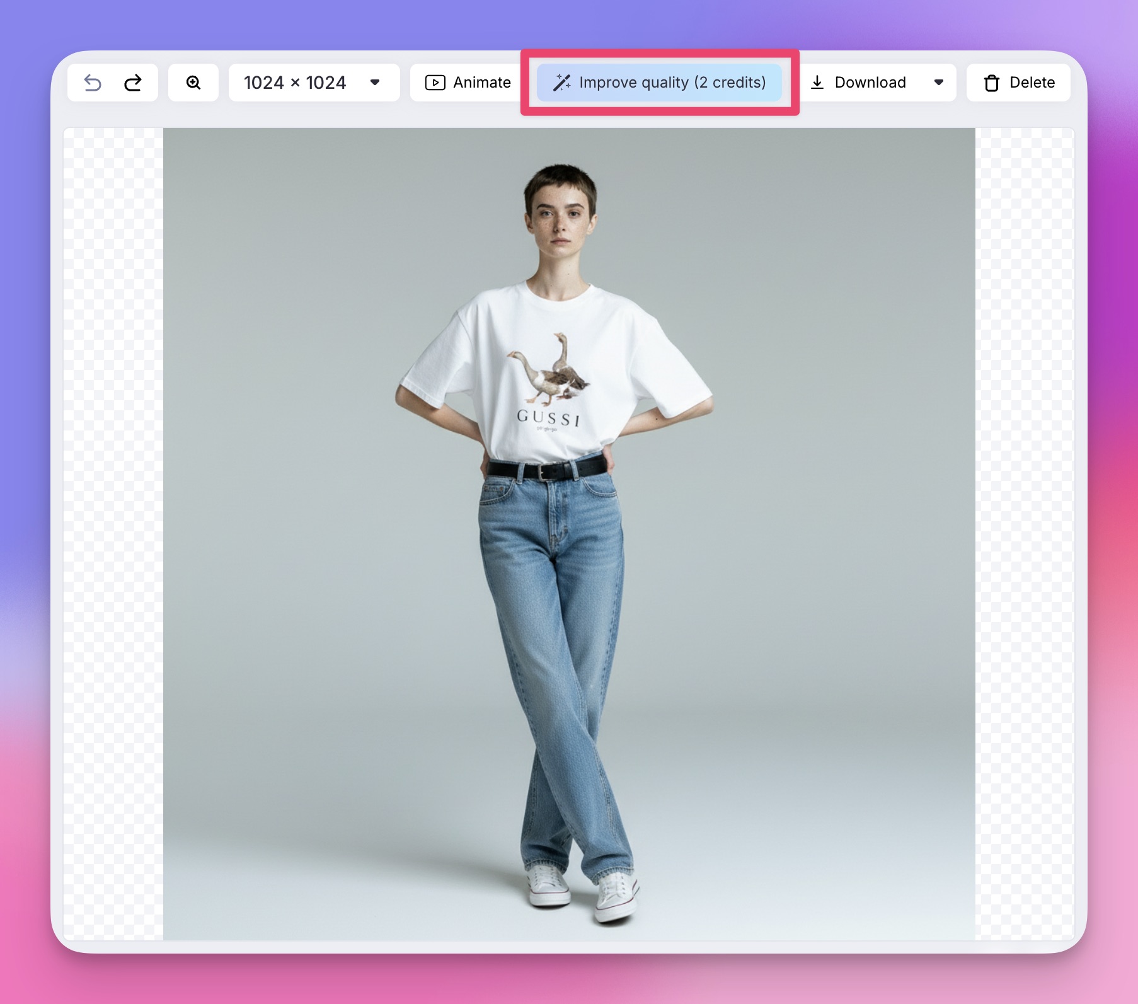Undo the last edit
The height and width of the screenshot is (1004, 1138).
[x=93, y=83]
